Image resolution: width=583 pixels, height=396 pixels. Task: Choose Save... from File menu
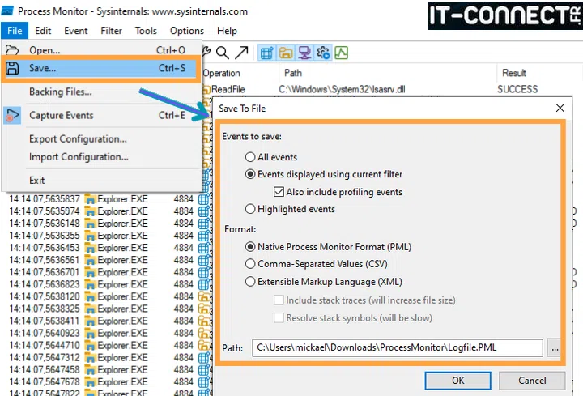[x=100, y=68]
